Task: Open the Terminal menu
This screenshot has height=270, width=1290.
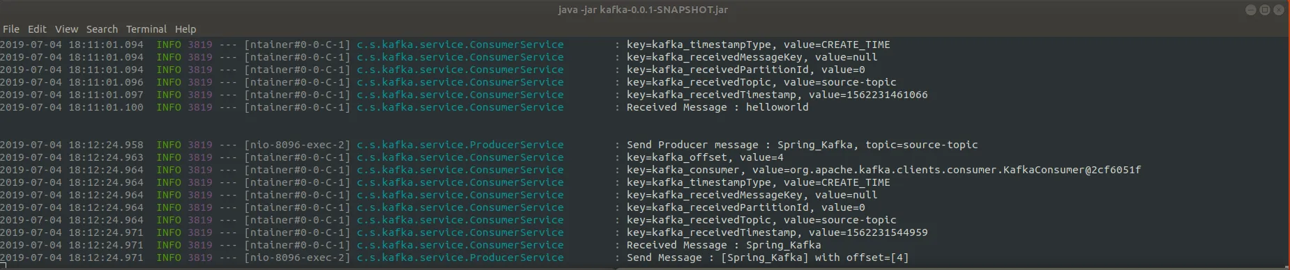Action: [x=146, y=29]
